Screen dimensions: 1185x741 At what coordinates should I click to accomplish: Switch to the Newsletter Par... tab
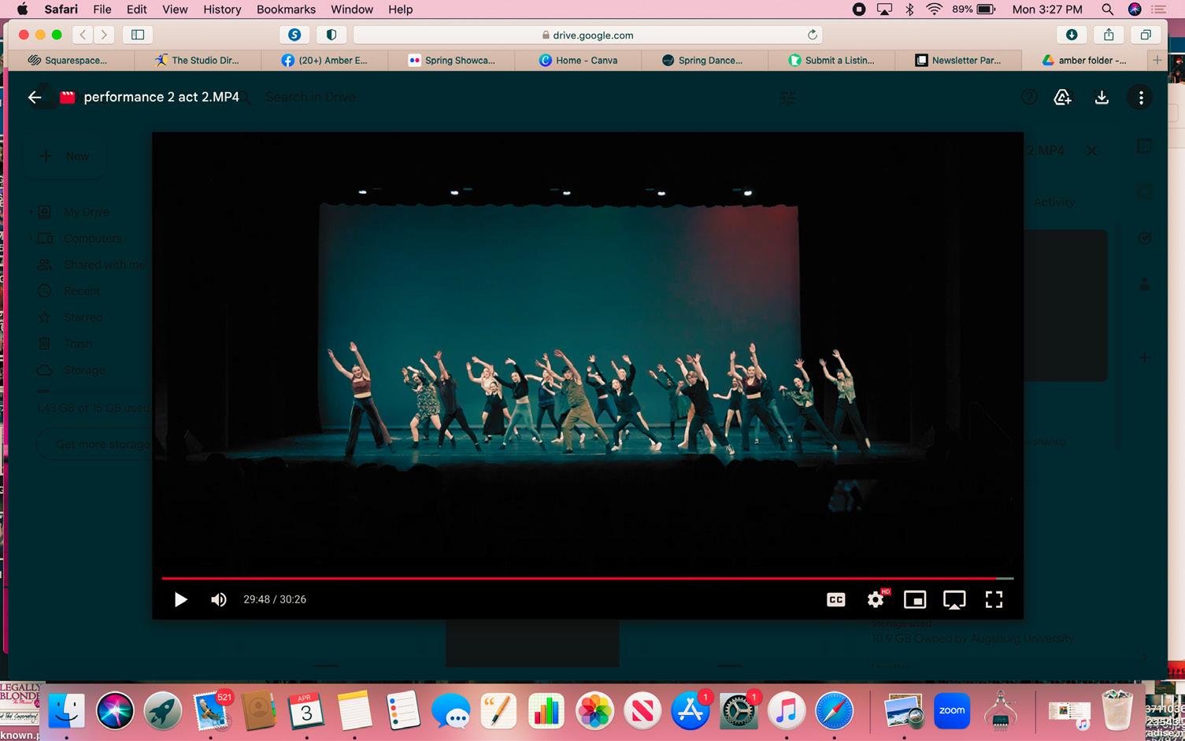point(959,60)
